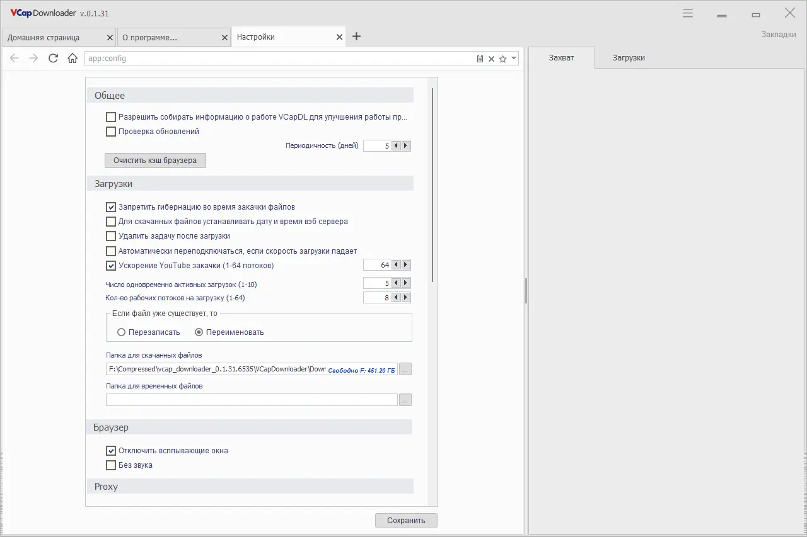Open the main hamburger menu
This screenshot has width=807, height=537.
point(688,13)
